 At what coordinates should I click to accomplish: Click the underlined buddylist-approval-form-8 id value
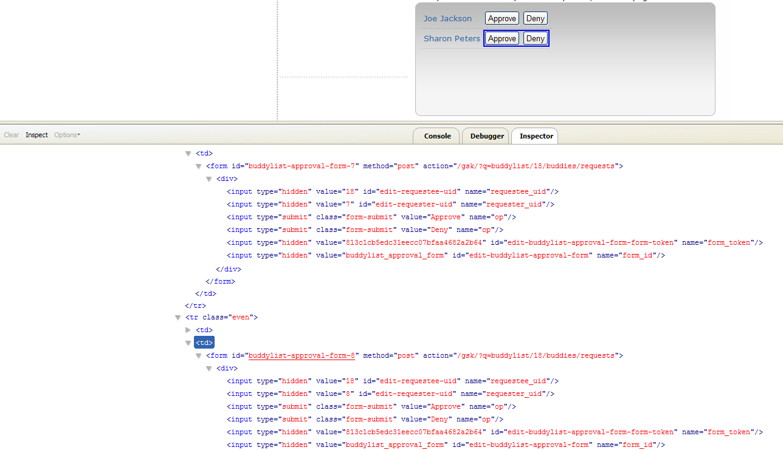pyautogui.click(x=302, y=356)
